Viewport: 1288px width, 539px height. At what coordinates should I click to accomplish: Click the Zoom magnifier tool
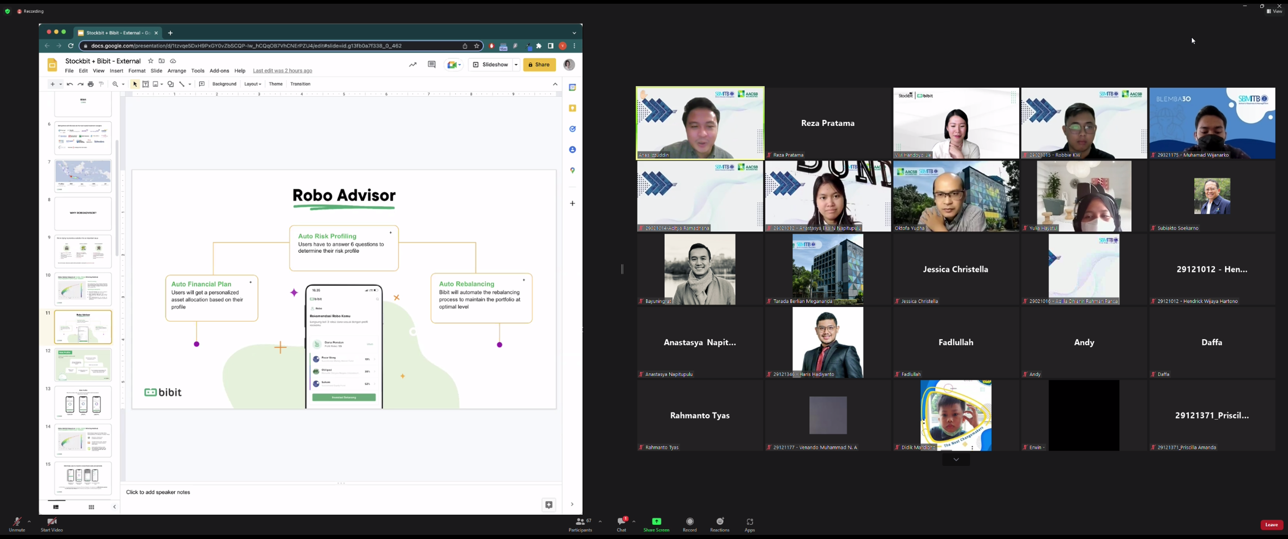115,84
